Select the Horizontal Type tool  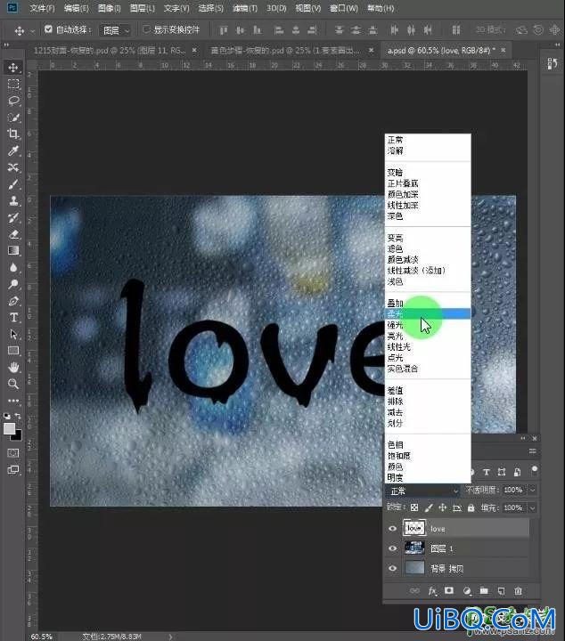[x=13, y=317]
